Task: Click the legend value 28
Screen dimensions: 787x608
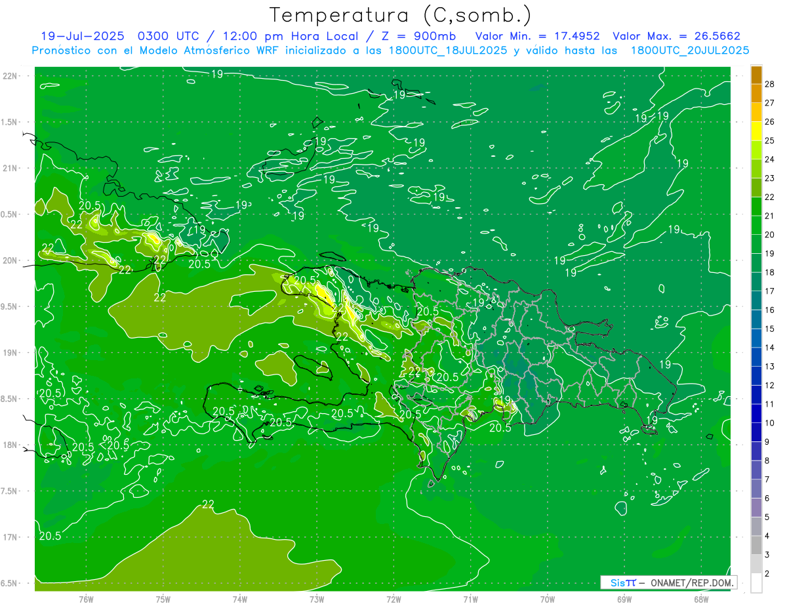Action: [x=770, y=84]
